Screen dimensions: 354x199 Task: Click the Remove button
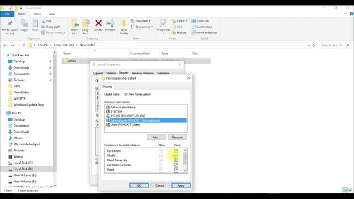[x=177, y=137]
